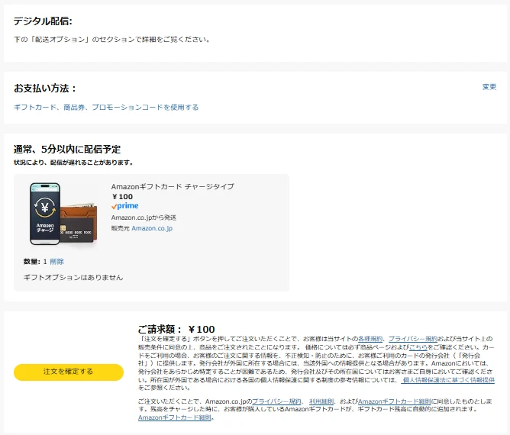Image resolution: width=510 pixels, height=435 pixels.
Task: Click the こちら link about pricing
Action: pyautogui.click(x=418, y=347)
